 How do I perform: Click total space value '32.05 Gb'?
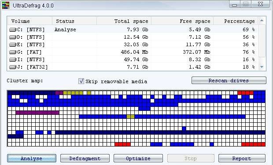(136, 44)
